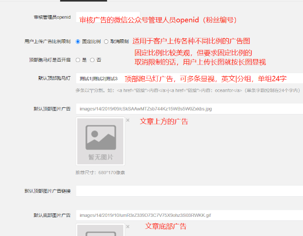Click the 顶部跑马灯是否开启 label
The width and height of the screenshot is (303, 236).
[x=50, y=60]
